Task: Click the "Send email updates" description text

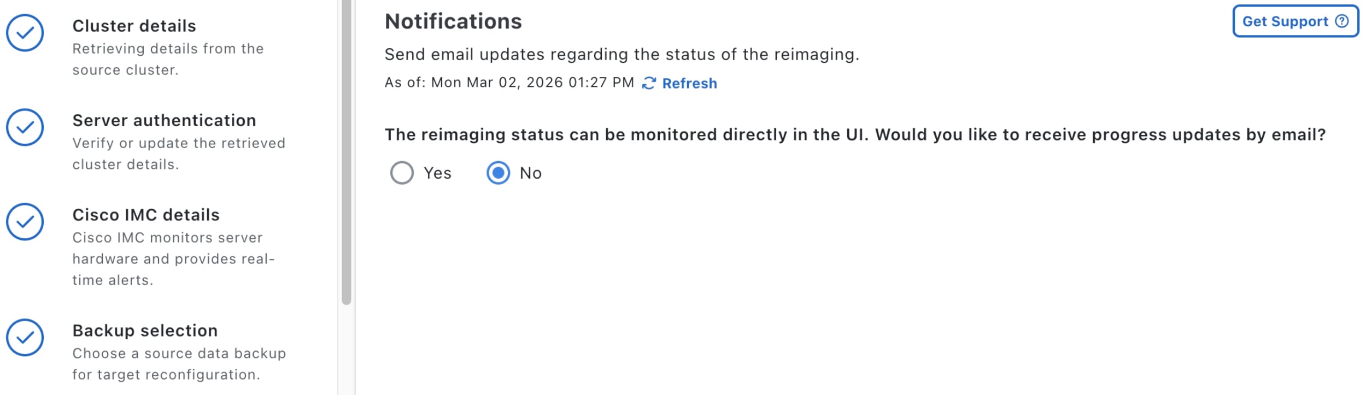Action: [622, 54]
